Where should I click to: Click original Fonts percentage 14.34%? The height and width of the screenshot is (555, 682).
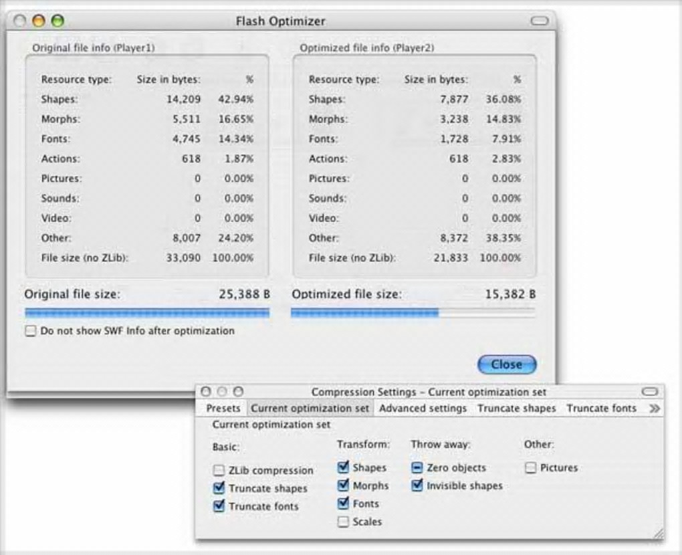click(x=236, y=139)
